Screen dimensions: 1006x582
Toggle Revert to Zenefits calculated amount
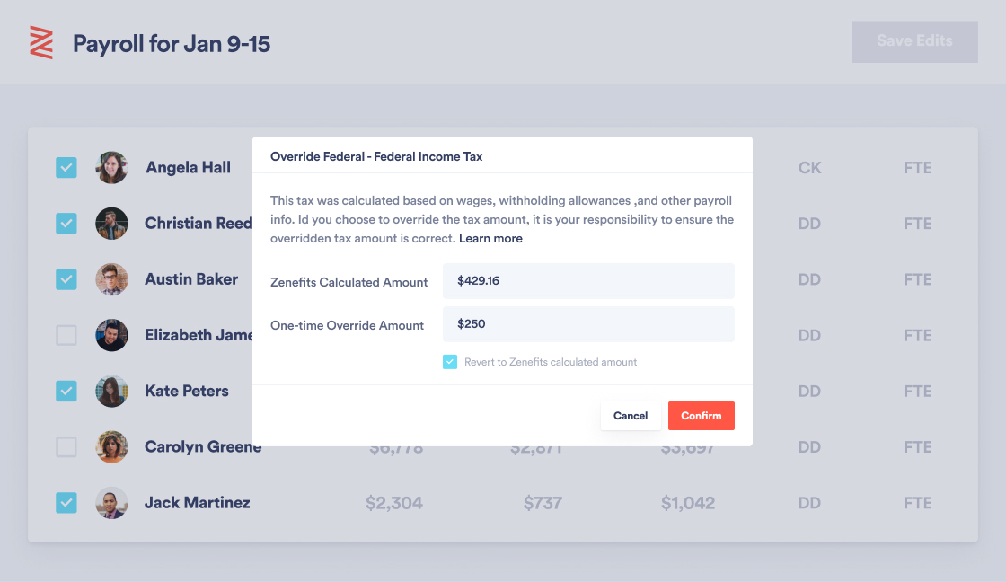(x=450, y=362)
